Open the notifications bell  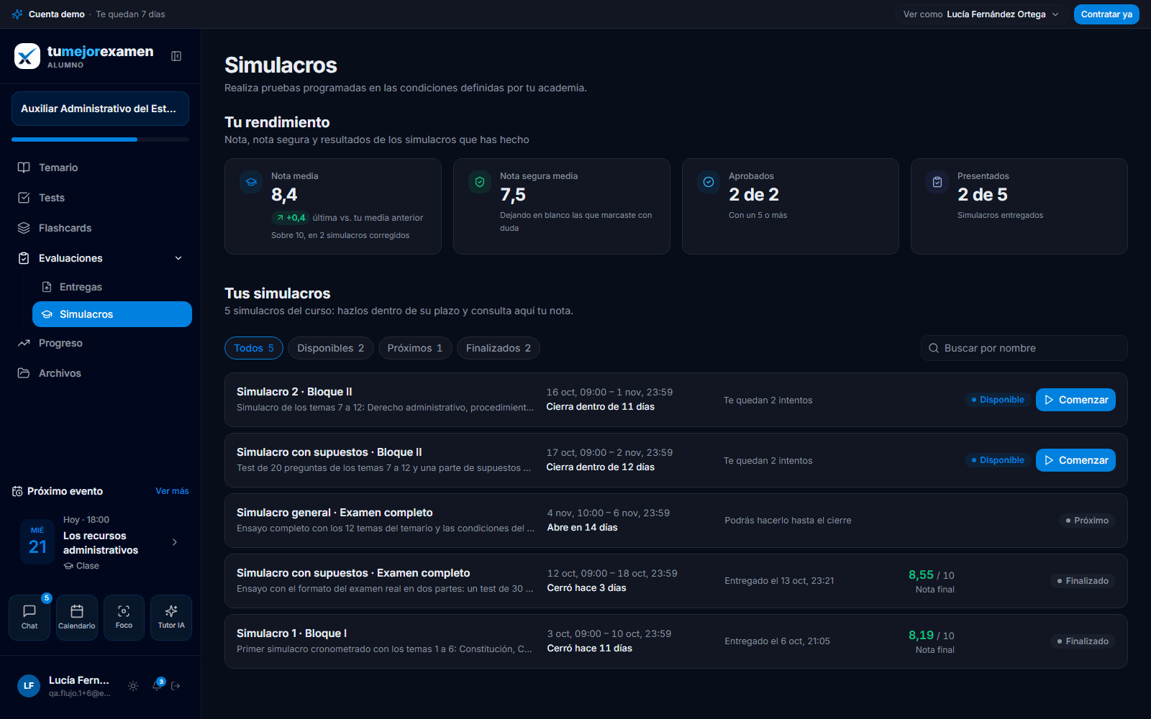(x=157, y=686)
